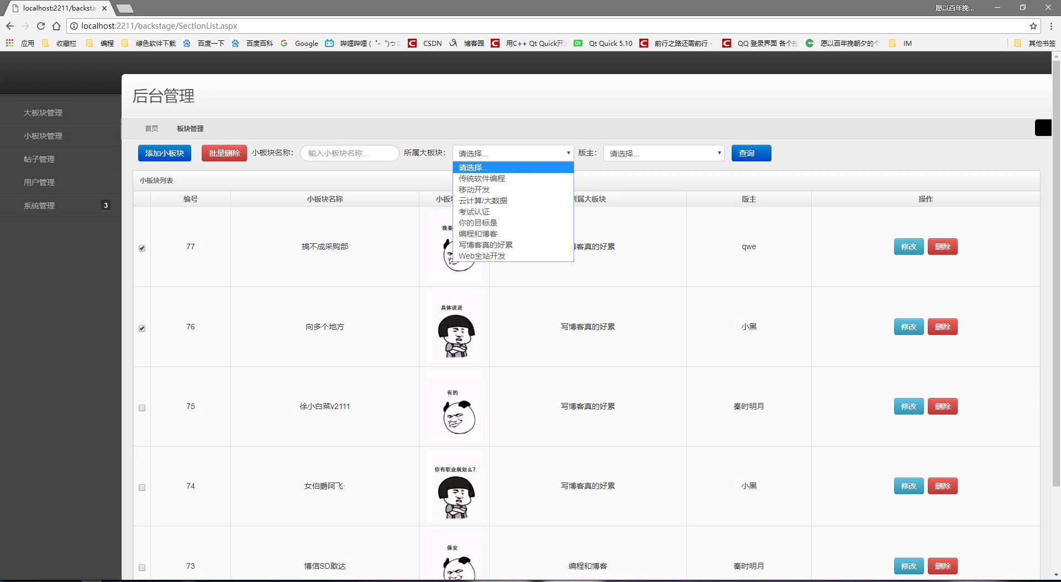Open 小板块管理 in the sidebar
Viewport: 1061px width, 582px height.
tap(61, 136)
